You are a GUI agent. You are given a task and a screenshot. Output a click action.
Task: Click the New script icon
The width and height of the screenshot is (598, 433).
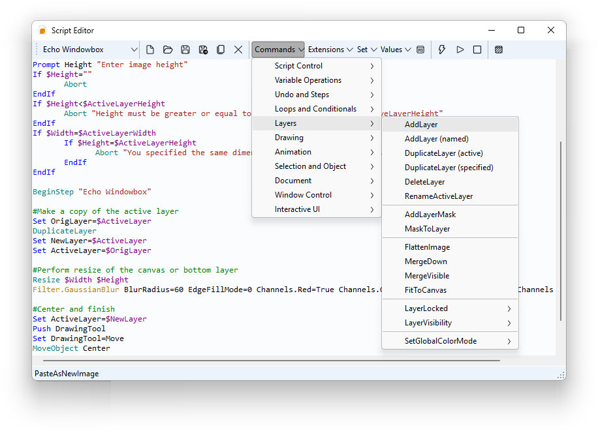pyautogui.click(x=150, y=50)
